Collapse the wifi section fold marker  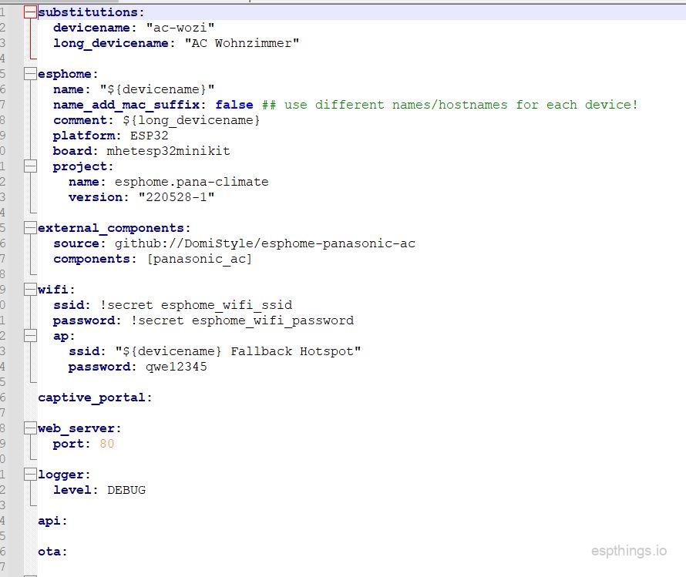pos(30,290)
